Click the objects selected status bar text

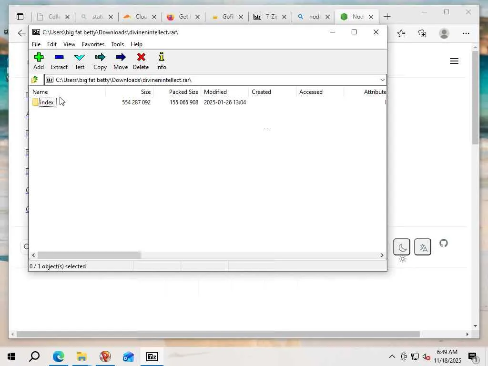(x=58, y=266)
